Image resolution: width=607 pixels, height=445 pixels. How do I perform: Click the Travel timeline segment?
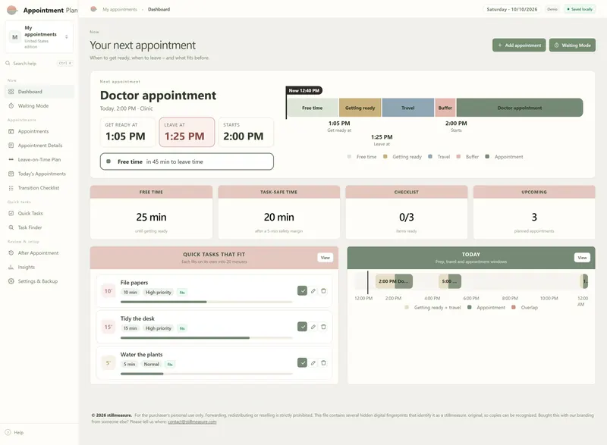(x=408, y=108)
